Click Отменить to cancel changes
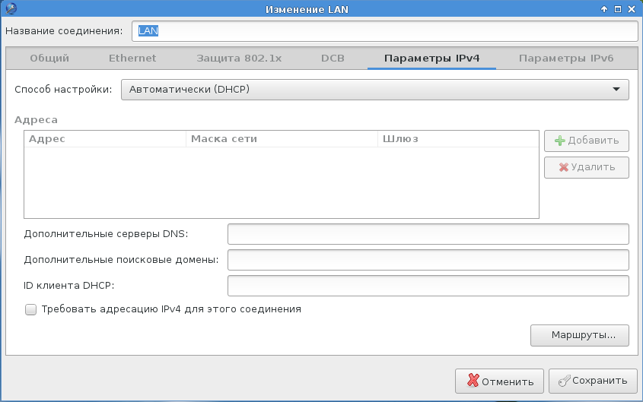 tap(500, 381)
